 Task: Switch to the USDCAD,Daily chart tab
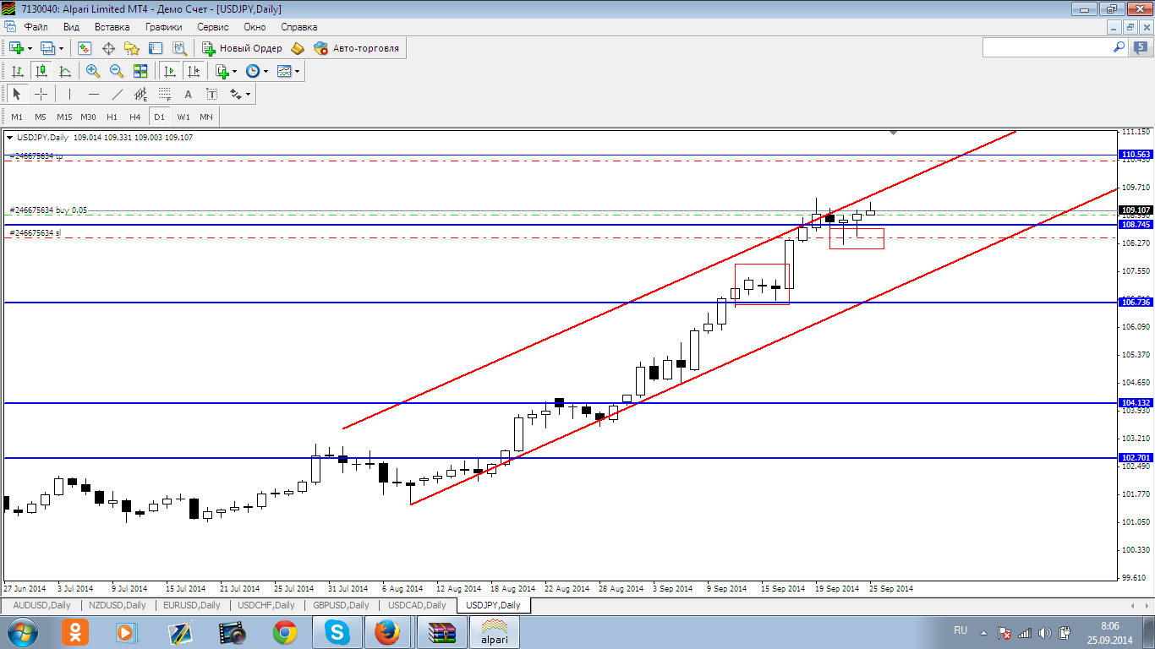pyautogui.click(x=416, y=605)
